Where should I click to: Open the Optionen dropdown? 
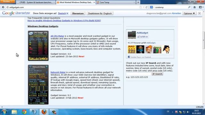click(189, 13)
